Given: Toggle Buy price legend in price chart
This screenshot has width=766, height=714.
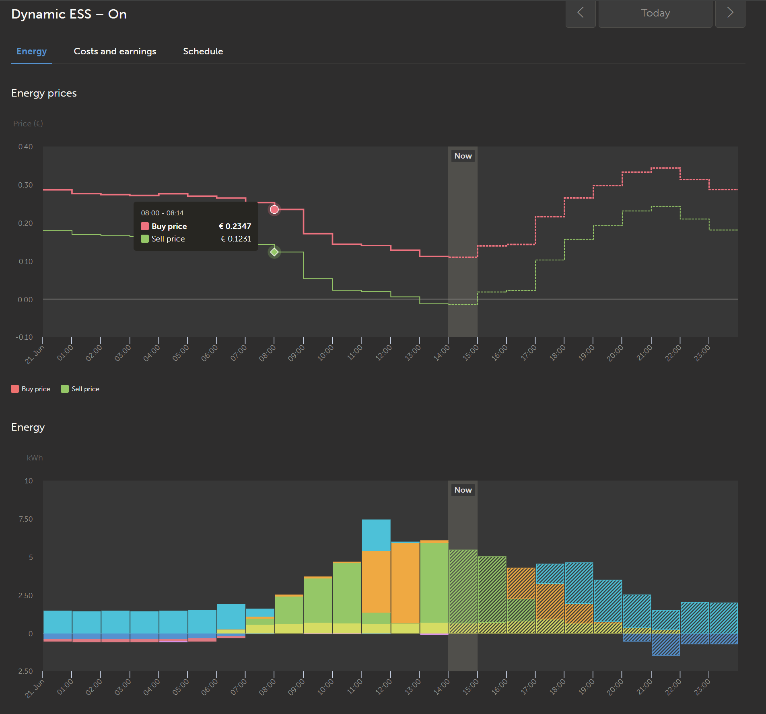Looking at the screenshot, I should coord(31,389).
